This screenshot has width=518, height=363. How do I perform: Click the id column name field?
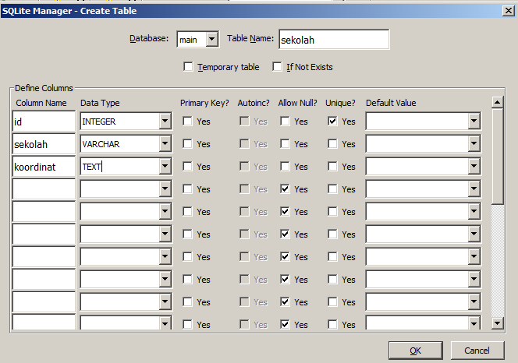pos(44,122)
